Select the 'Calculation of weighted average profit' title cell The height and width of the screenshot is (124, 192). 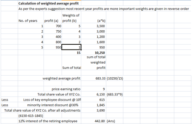(48, 3)
